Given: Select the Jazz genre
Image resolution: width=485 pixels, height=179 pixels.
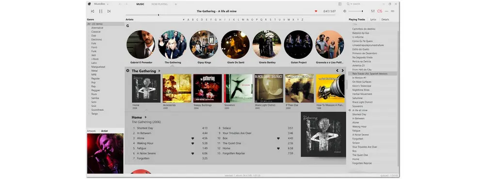Looking at the screenshot, I should (94, 55).
